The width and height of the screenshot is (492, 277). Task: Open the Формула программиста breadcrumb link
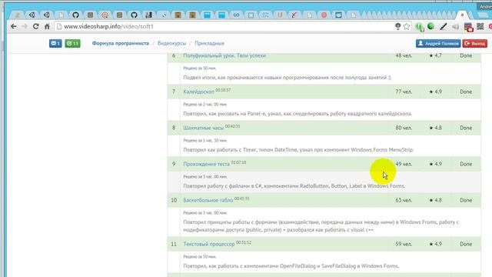point(121,43)
